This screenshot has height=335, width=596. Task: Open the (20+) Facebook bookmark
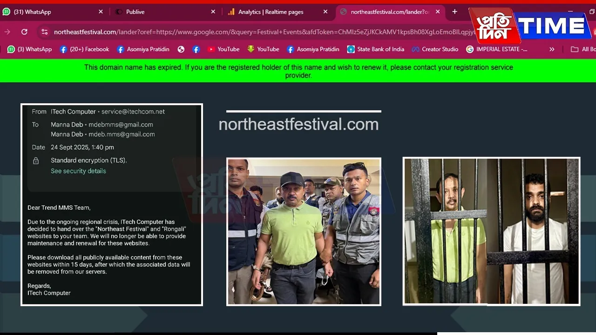click(84, 49)
